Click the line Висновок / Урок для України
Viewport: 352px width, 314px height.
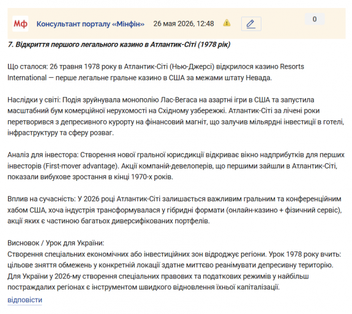tap(56, 243)
